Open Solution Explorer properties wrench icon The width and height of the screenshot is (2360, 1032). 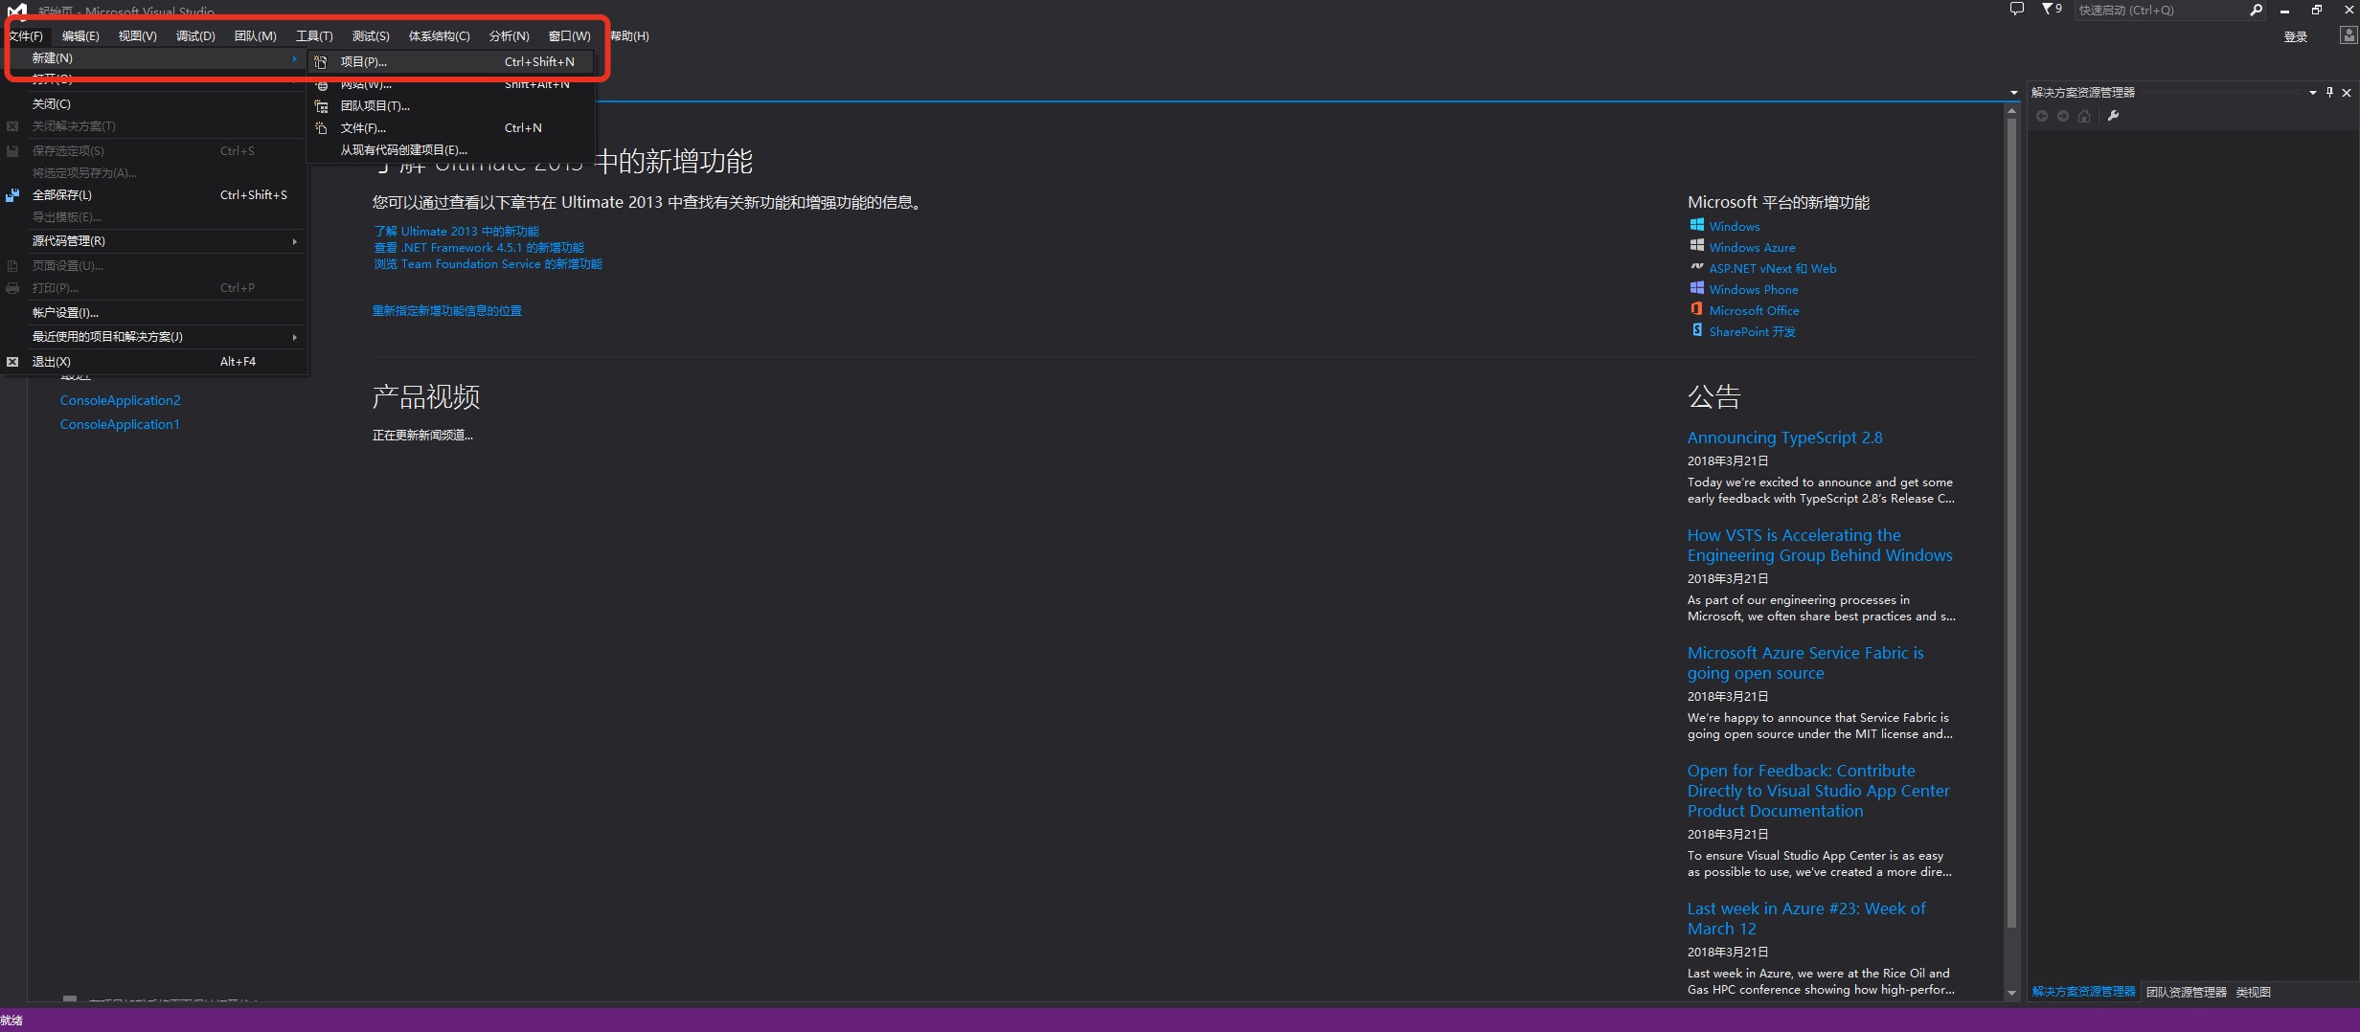(x=2114, y=116)
